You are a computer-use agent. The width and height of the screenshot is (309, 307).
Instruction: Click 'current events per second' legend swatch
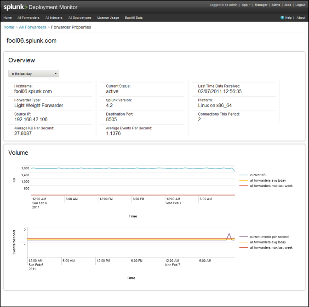(x=244, y=237)
